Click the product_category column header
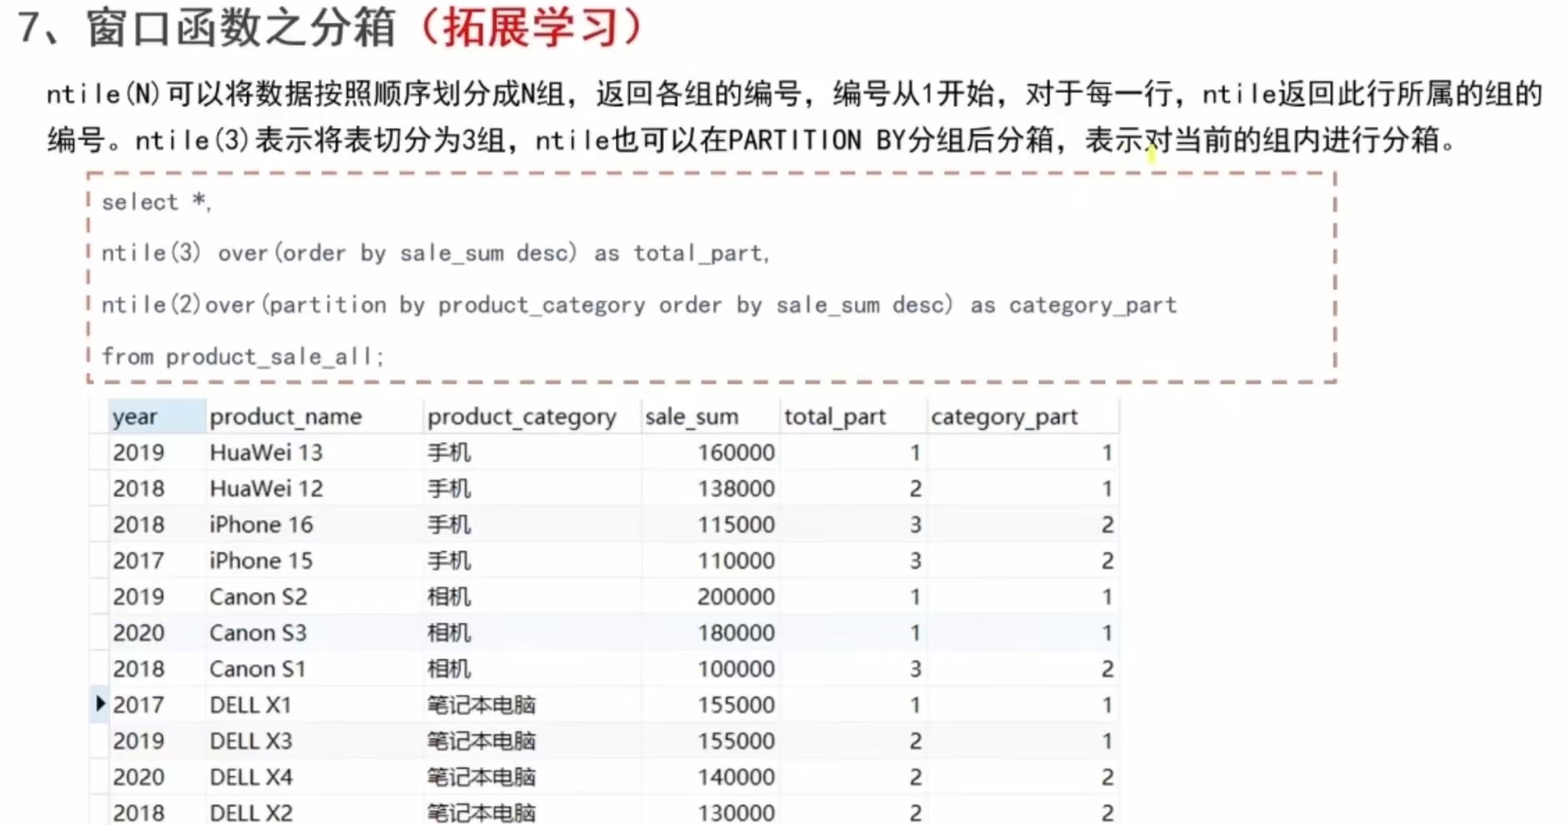The image size is (1566, 825). coord(532,417)
